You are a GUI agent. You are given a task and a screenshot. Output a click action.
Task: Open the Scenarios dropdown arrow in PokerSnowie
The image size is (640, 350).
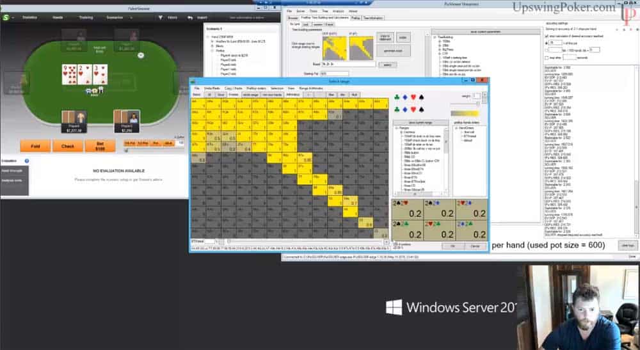click(x=131, y=17)
